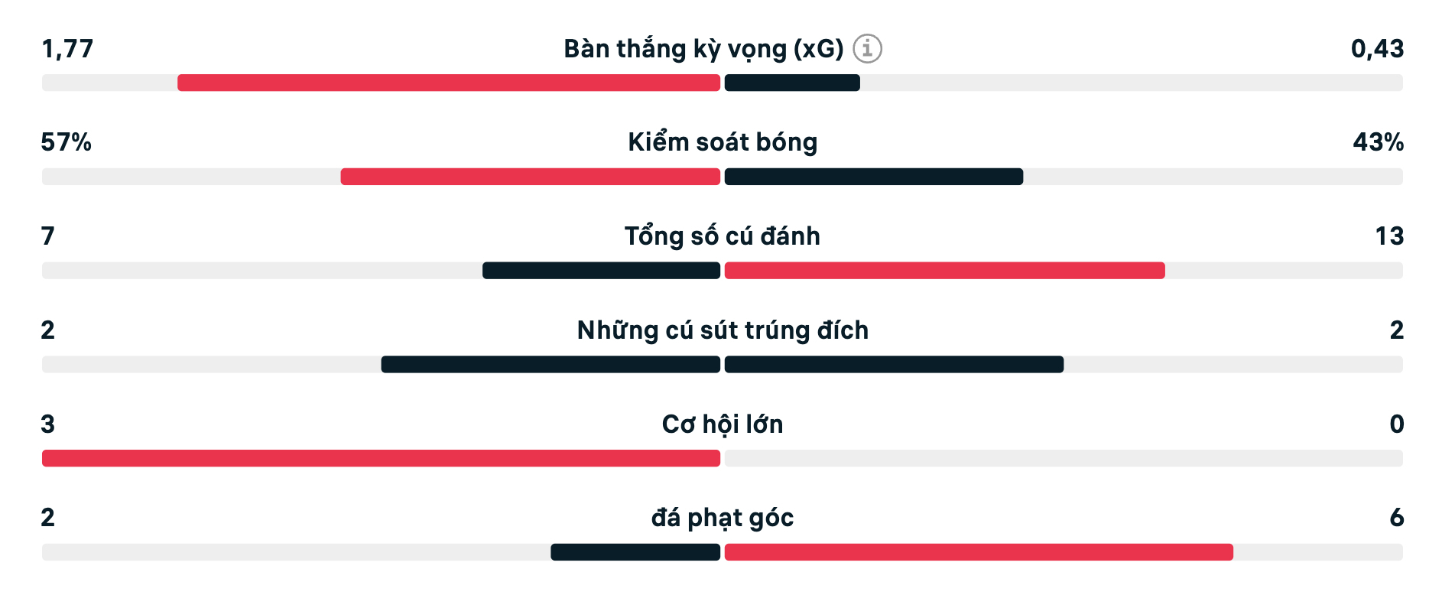1442x595 pixels.
Task: Click the dark 7 total shots bar
Action: (x=601, y=271)
